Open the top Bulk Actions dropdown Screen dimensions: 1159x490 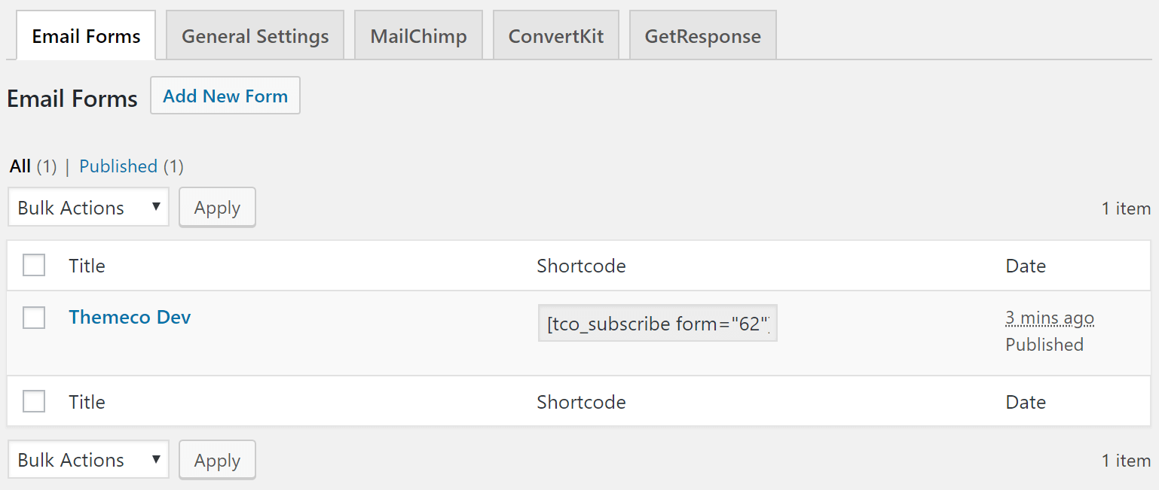coord(87,207)
